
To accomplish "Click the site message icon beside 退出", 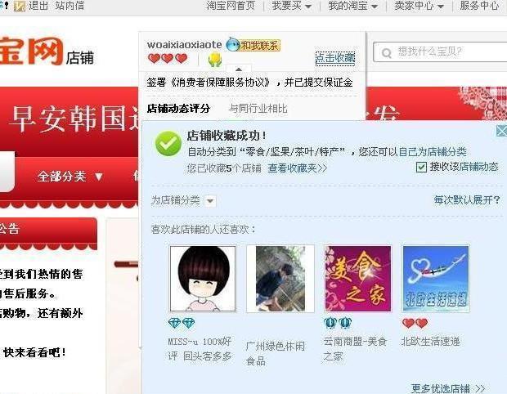I will click(20, 6).
